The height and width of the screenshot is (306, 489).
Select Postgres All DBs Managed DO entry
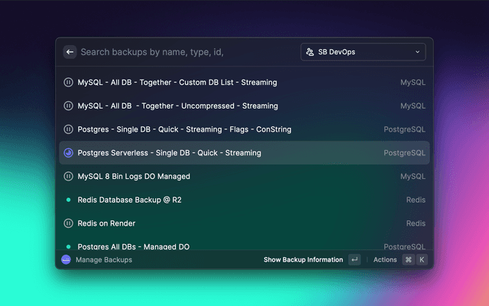pos(134,246)
